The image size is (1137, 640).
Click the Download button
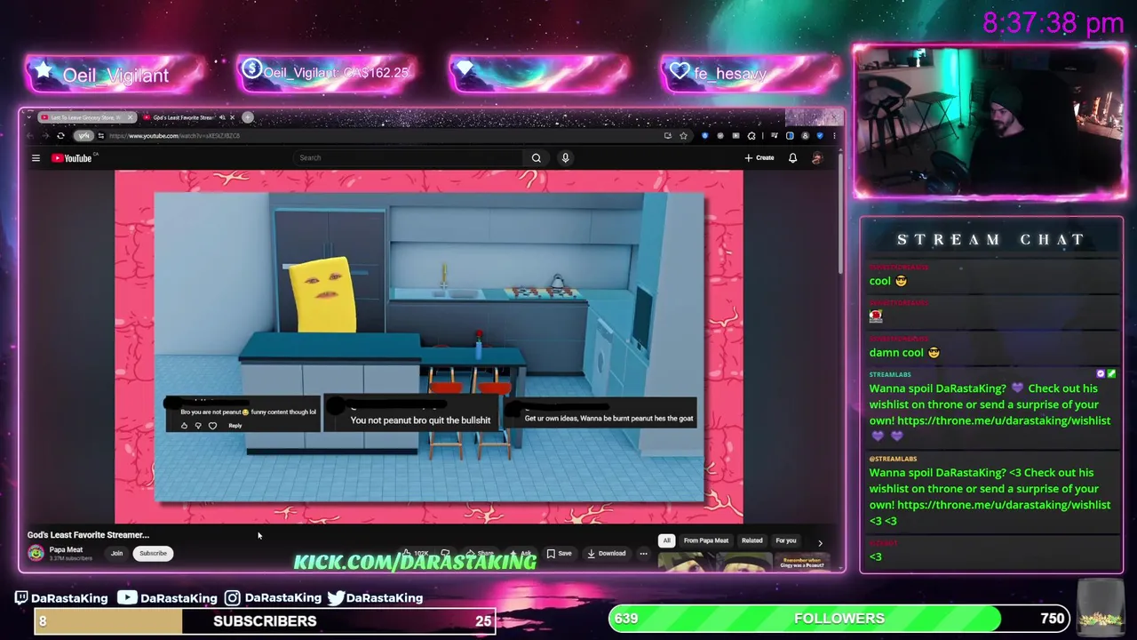pos(607,553)
